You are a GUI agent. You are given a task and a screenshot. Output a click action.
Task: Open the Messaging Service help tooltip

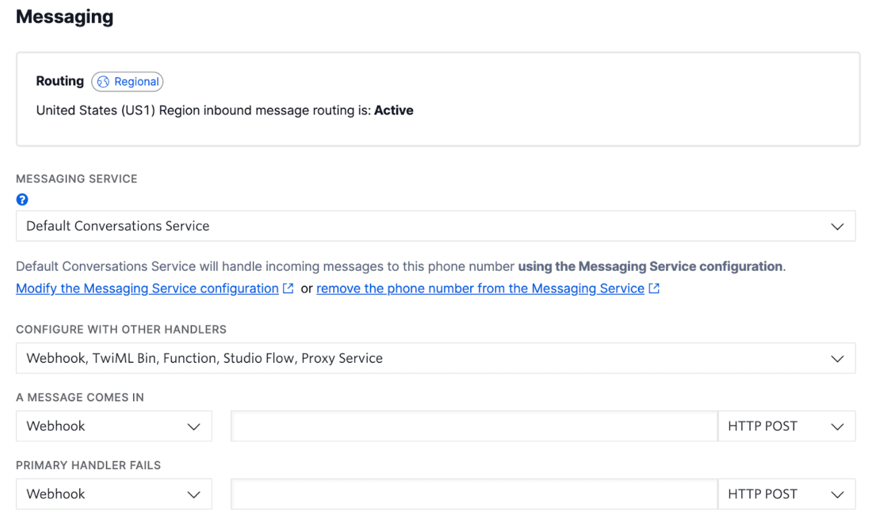(x=22, y=199)
